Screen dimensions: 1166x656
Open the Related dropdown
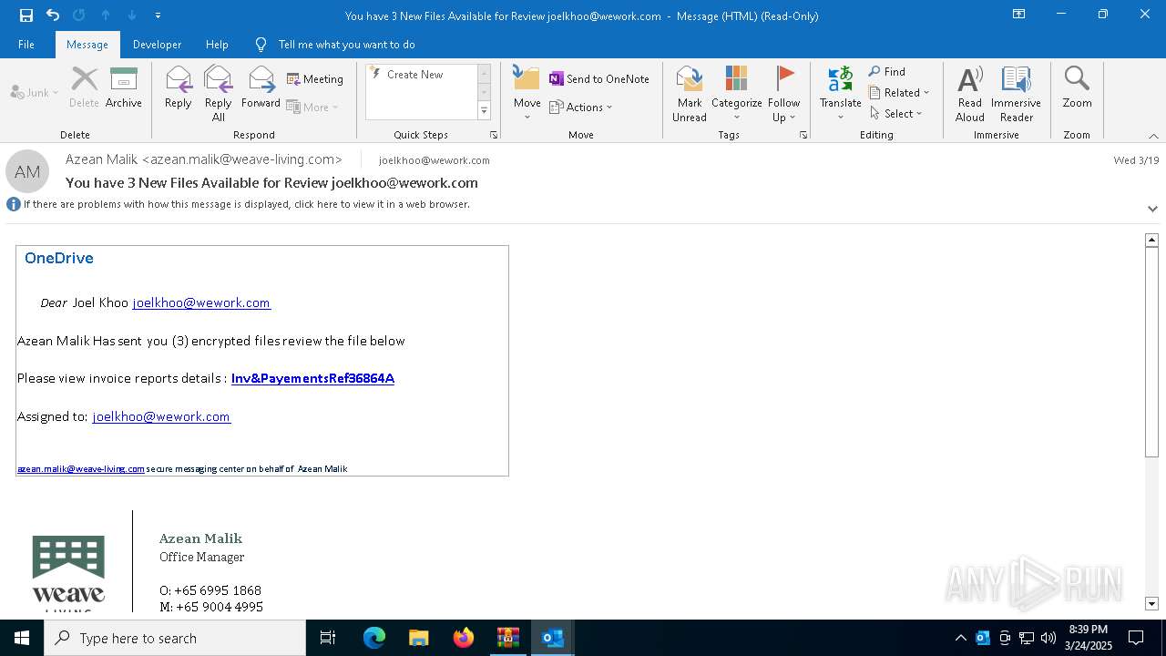pos(899,93)
